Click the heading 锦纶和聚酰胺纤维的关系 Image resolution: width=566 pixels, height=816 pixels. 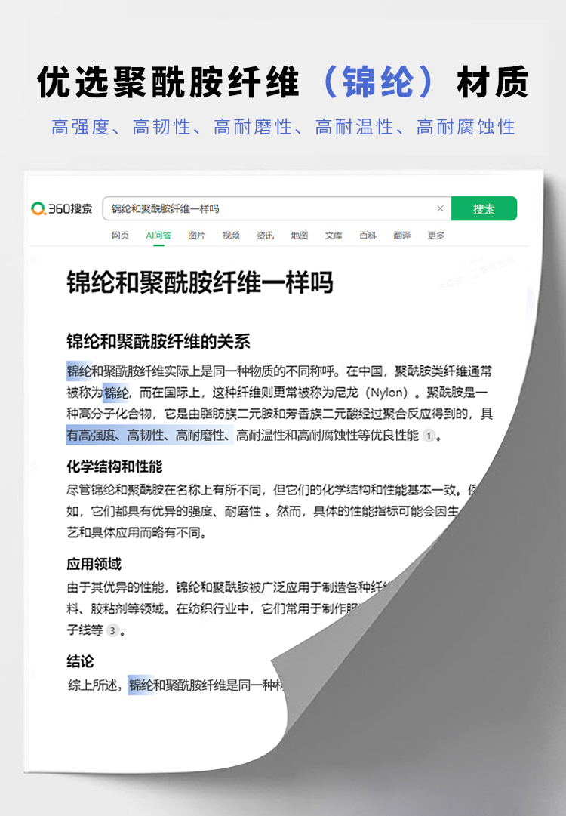pos(158,342)
